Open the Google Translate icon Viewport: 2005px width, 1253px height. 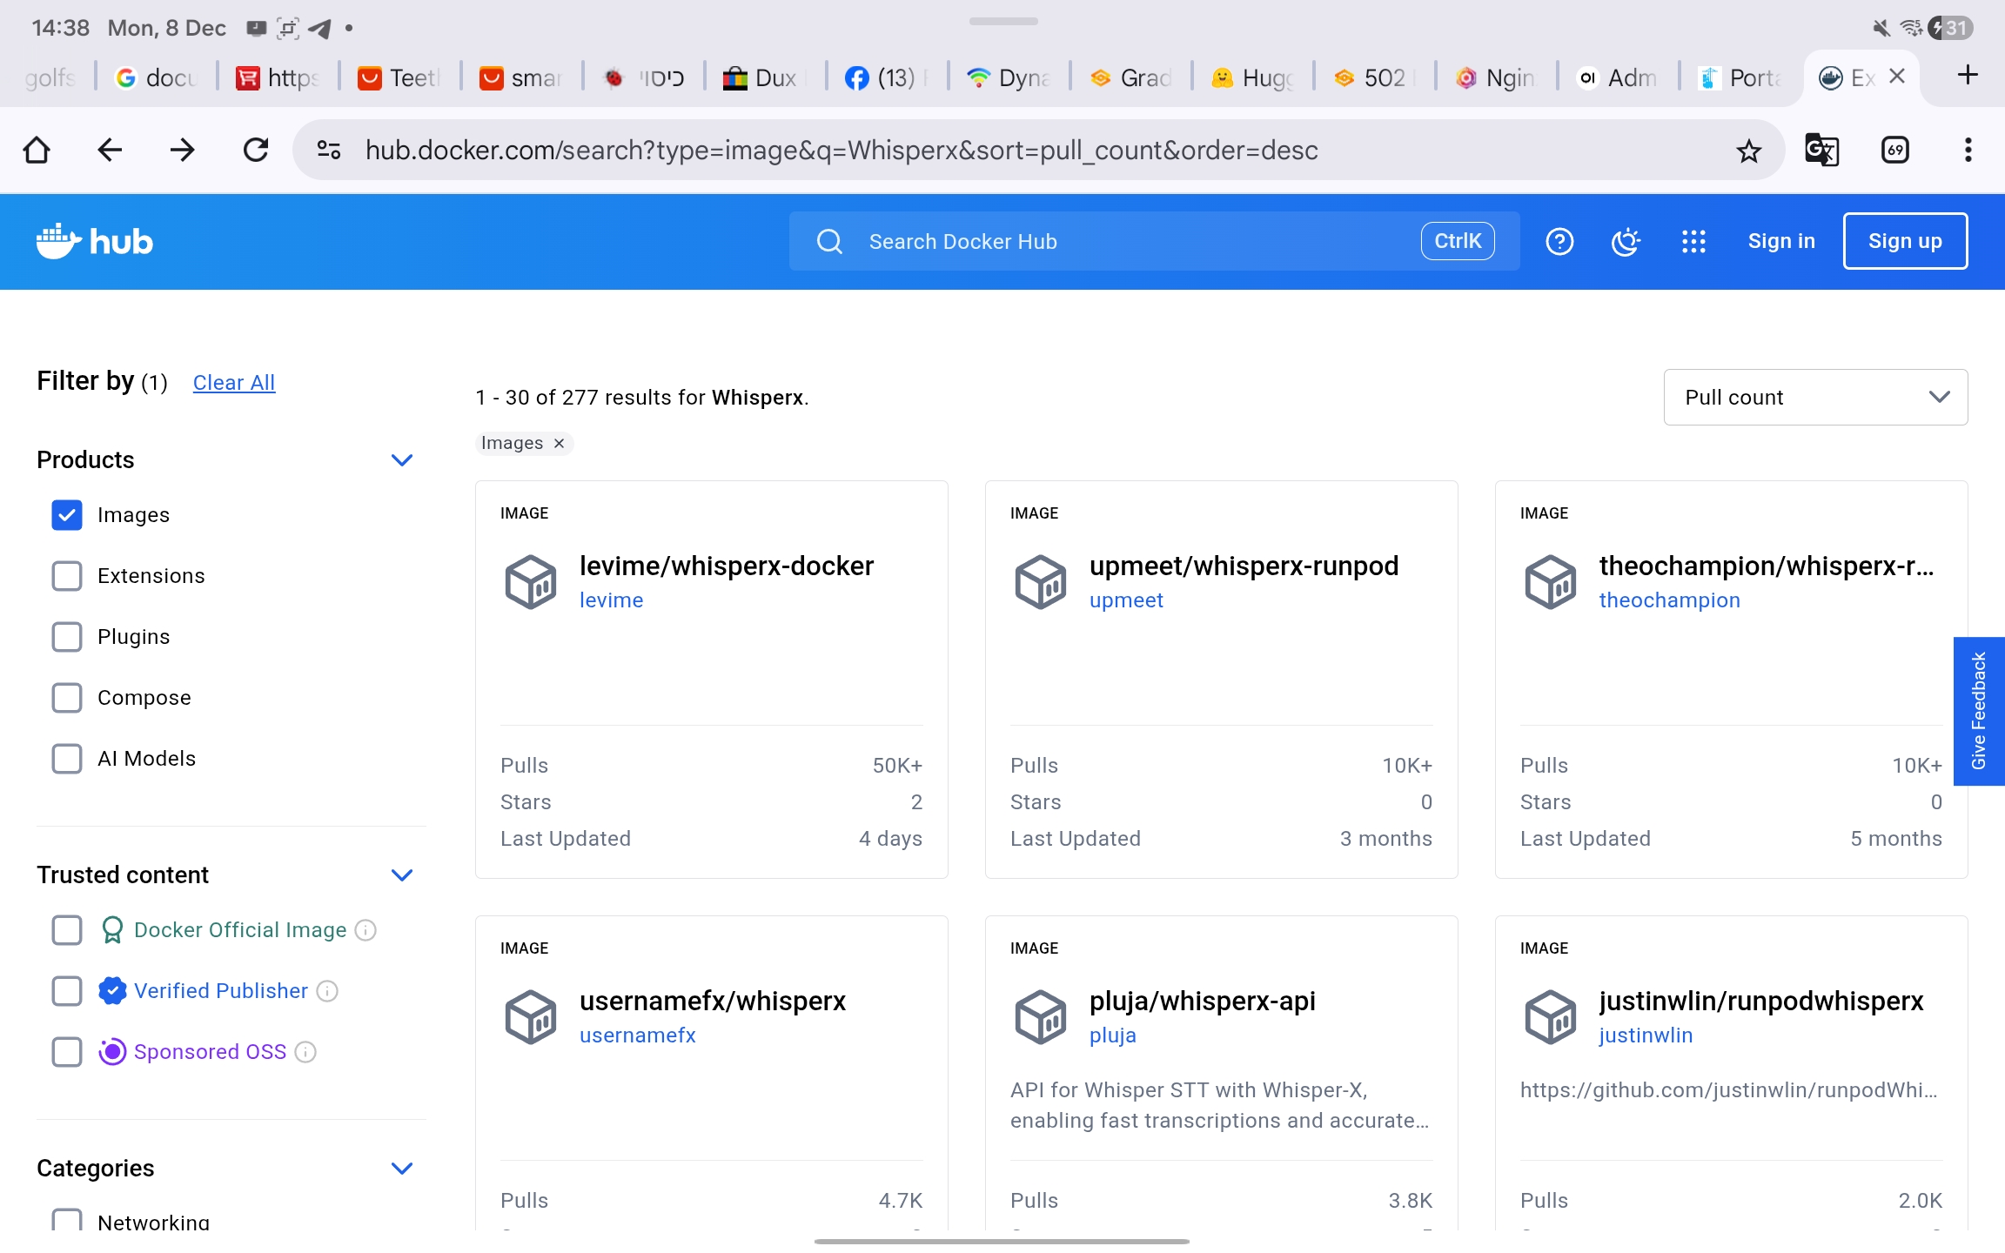click(1821, 150)
